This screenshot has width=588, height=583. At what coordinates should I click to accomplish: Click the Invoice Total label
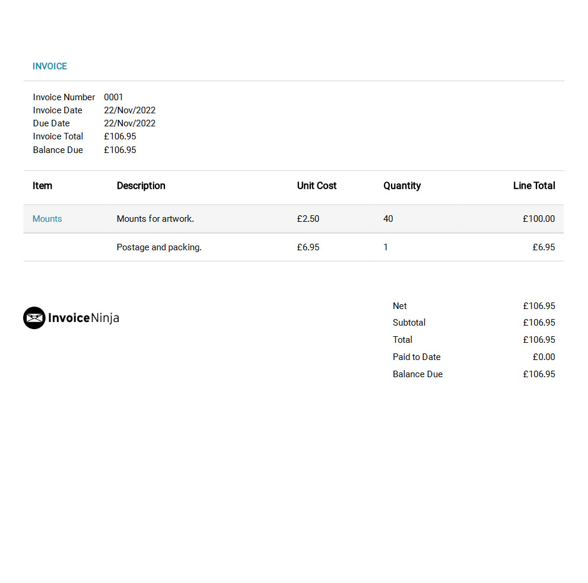[x=58, y=136]
